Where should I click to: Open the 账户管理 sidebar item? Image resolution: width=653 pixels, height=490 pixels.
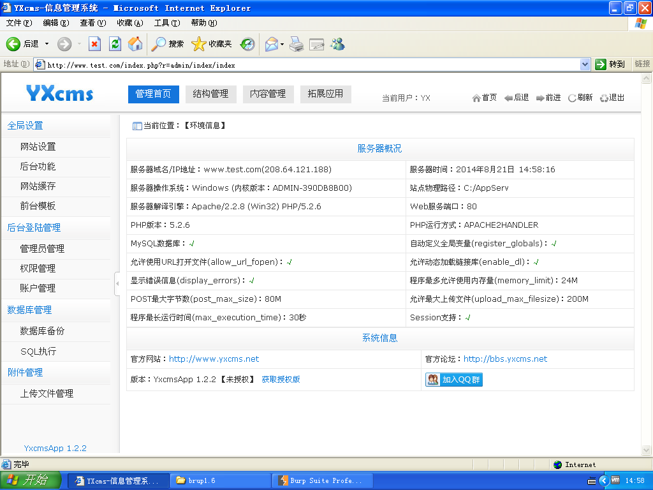click(x=38, y=288)
